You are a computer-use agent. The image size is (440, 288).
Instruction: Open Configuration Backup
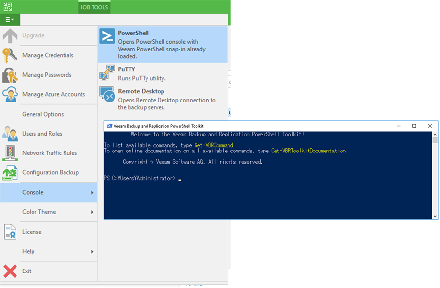click(x=49, y=172)
